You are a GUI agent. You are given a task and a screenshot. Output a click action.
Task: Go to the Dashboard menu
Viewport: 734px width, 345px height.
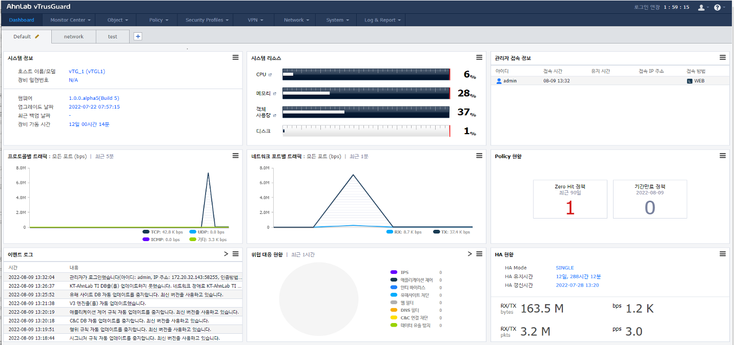pyautogui.click(x=22, y=20)
